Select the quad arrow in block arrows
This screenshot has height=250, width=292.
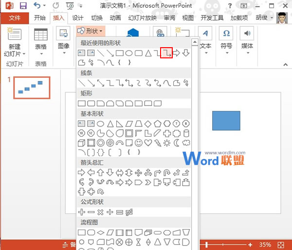tap(138, 173)
